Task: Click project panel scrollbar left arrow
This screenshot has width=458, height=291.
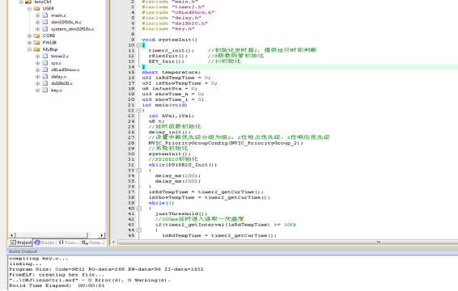Action: (11, 235)
